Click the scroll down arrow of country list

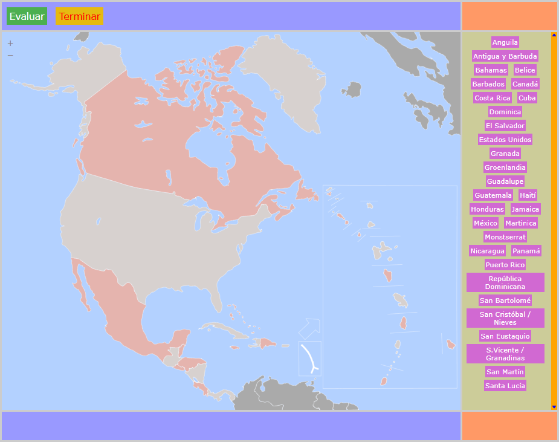(554, 407)
